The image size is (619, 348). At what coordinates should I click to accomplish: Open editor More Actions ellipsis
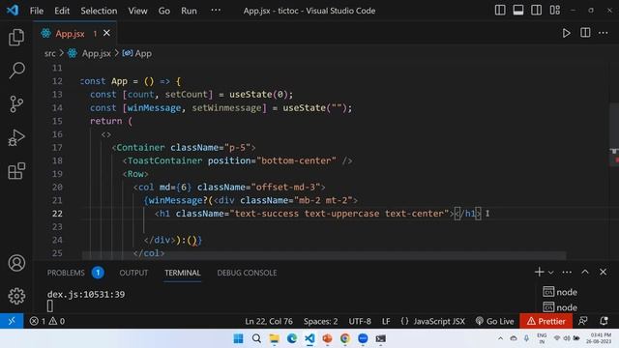click(603, 33)
